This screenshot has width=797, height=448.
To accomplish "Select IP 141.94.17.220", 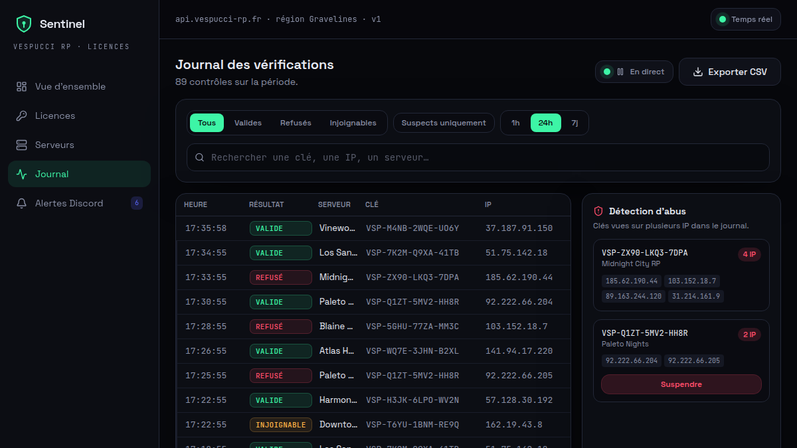I will pyautogui.click(x=519, y=351).
